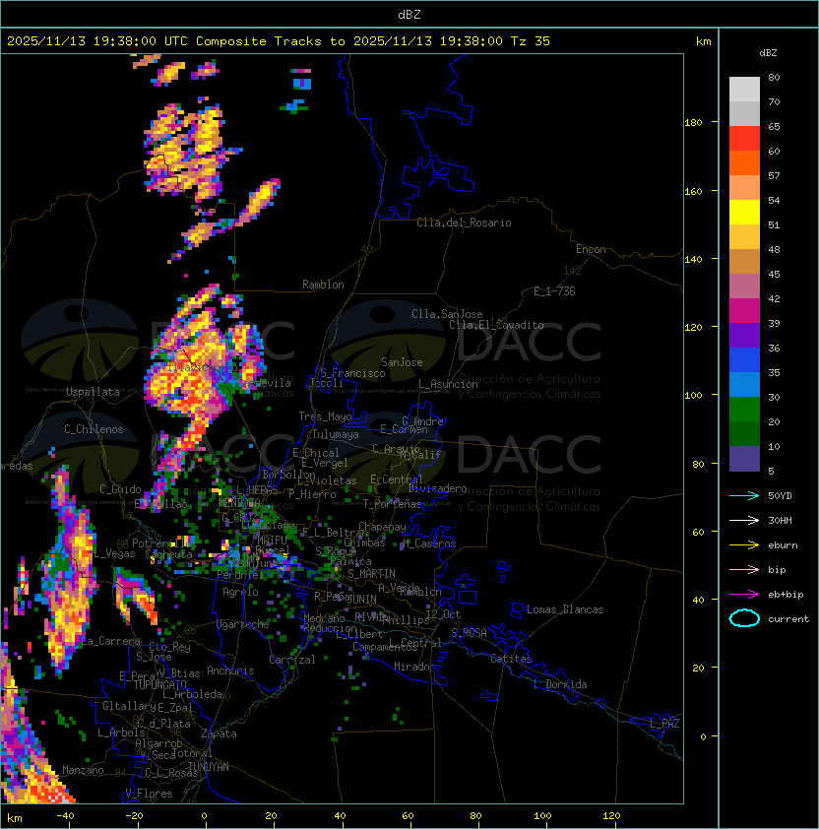Click the 'C_Chilenos' map label
Image resolution: width=819 pixels, height=829 pixels.
click(x=94, y=429)
